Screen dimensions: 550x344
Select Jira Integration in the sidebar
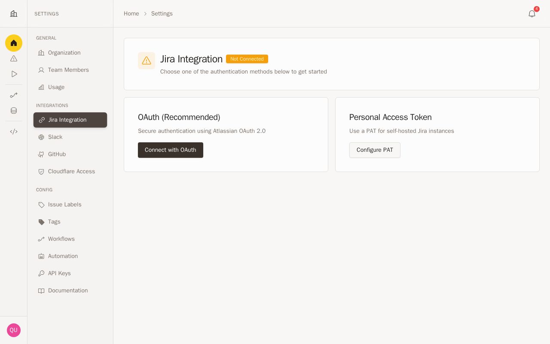[70, 120]
